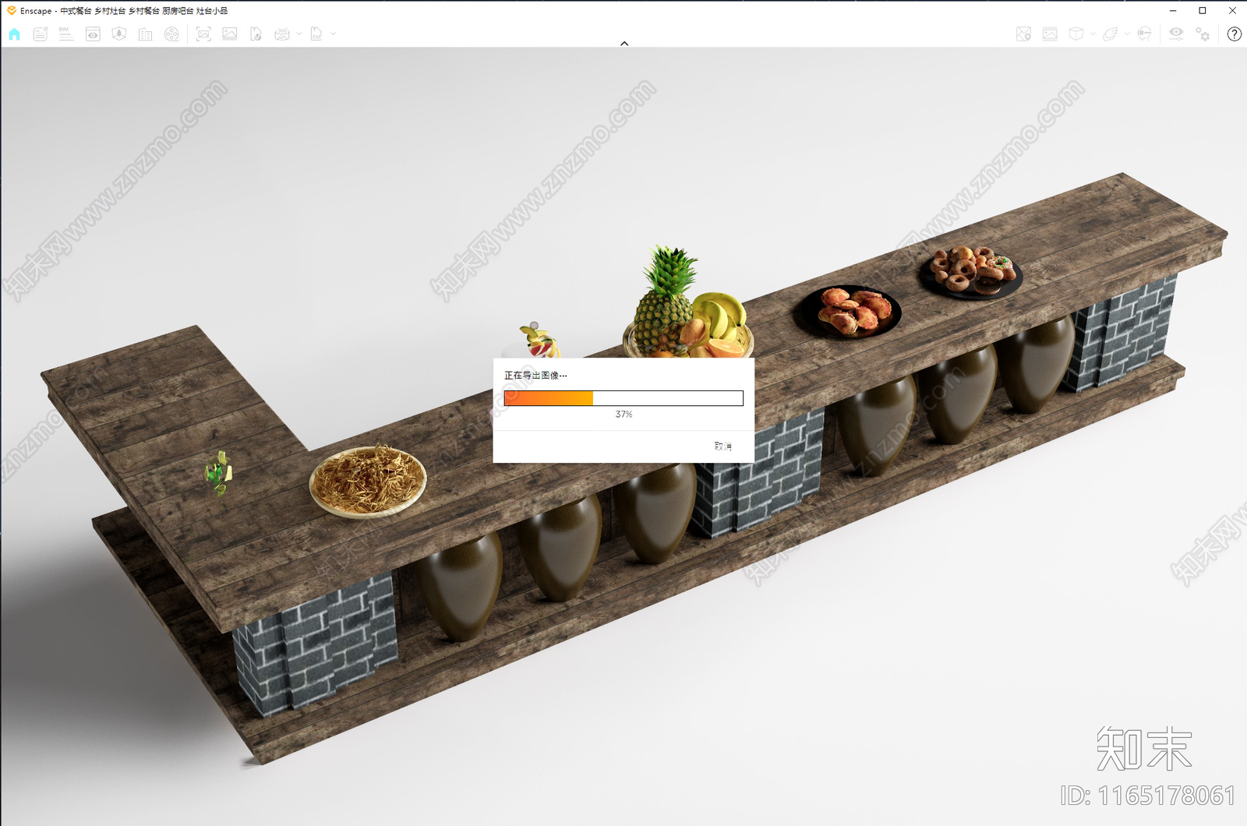This screenshot has width=1247, height=826.
Task: Click the upload manager document icon
Action: click(x=256, y=34)
